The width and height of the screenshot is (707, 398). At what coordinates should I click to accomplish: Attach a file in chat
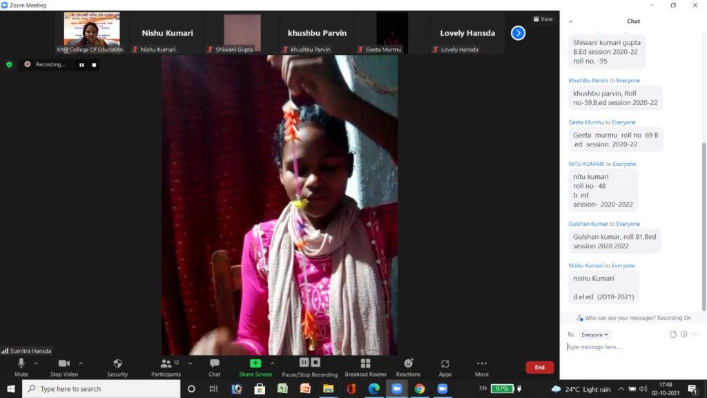673,334
